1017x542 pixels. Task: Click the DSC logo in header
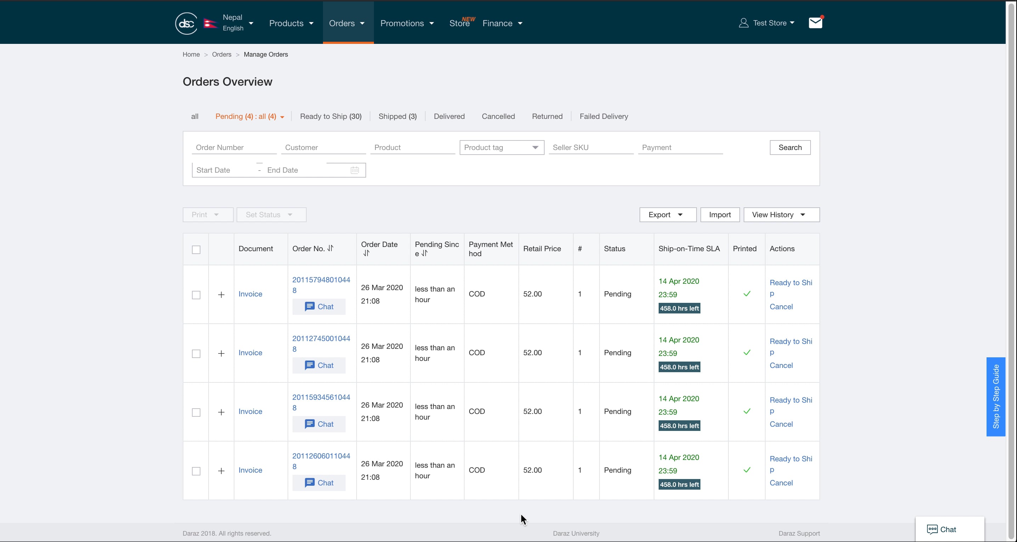coord(186,23)
